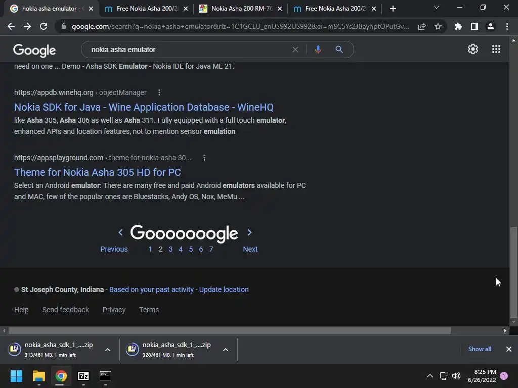Viewport: 518px width, 388px height.
Task: Open File Explorer from the taskbar
Action: [38, 376]
